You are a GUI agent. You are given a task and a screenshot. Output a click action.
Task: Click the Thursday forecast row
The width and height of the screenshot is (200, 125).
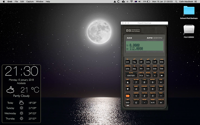point(21,119)
